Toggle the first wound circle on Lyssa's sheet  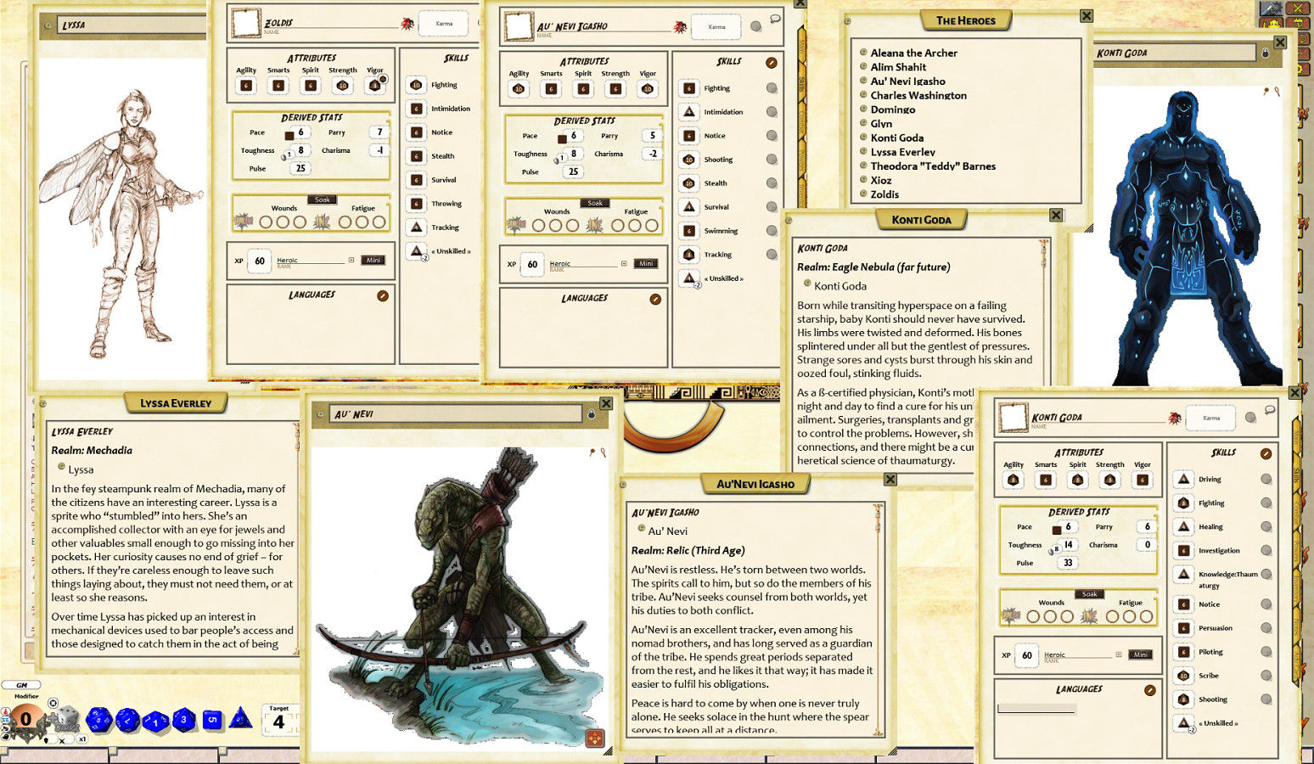(x=266, y=222)
